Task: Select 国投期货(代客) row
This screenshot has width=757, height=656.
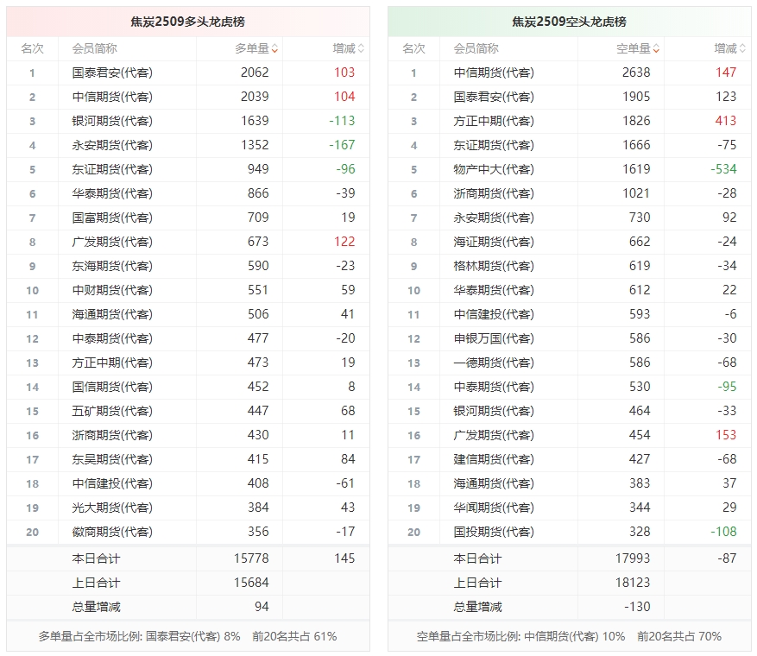Action: pos(570,532)
